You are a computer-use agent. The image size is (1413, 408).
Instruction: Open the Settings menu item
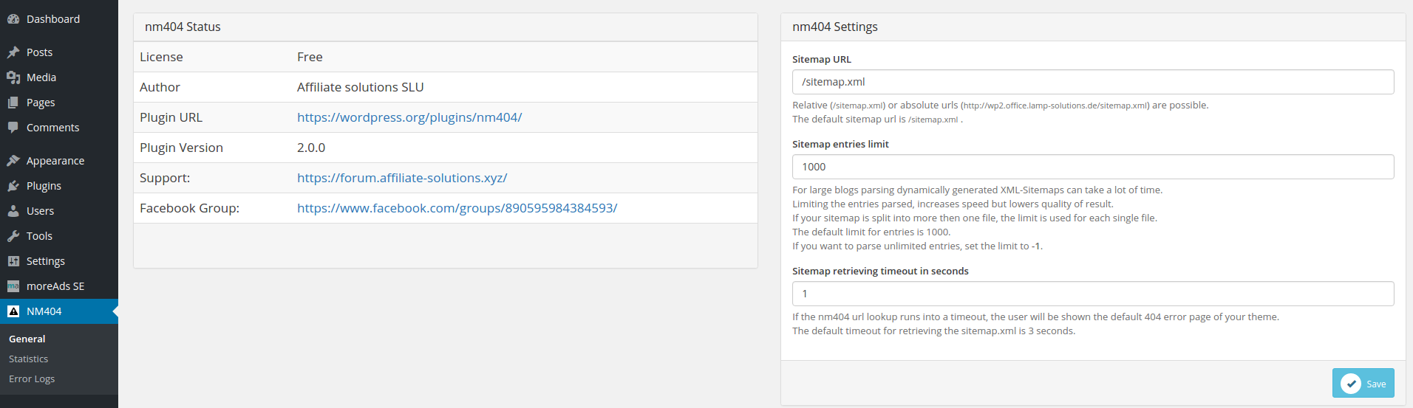(59, 261)
